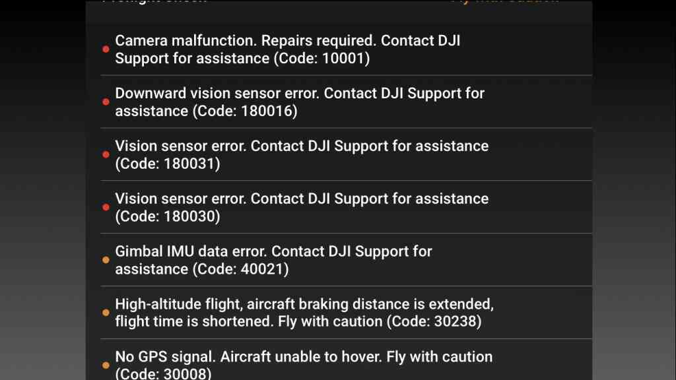Click the Preflight Check title at top
This screenshot has width=676, height=380.
[154, 2]
